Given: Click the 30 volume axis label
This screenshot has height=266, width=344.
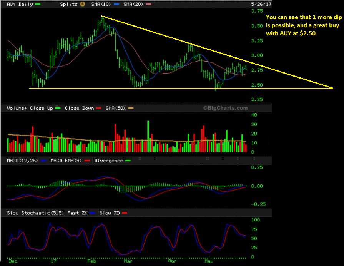Looking at the screenshot, I should pos(254,124).
